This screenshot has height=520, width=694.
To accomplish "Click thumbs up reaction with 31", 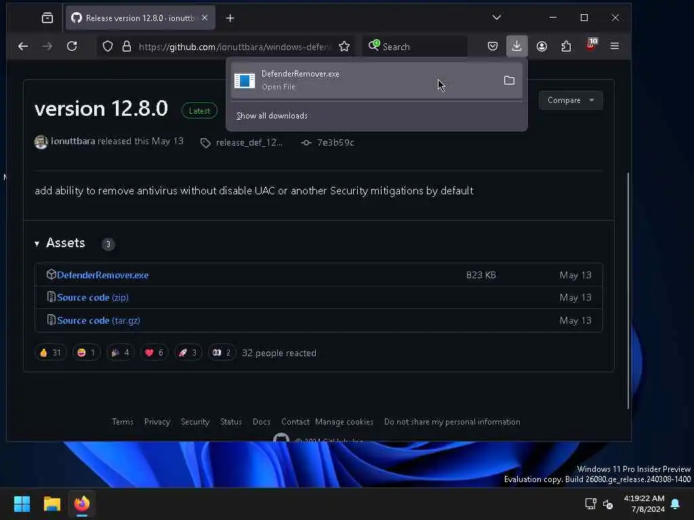I will [x=50, y=352].
